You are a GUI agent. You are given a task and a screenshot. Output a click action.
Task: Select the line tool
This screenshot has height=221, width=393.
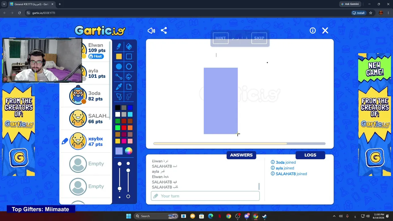click(119, 77)
